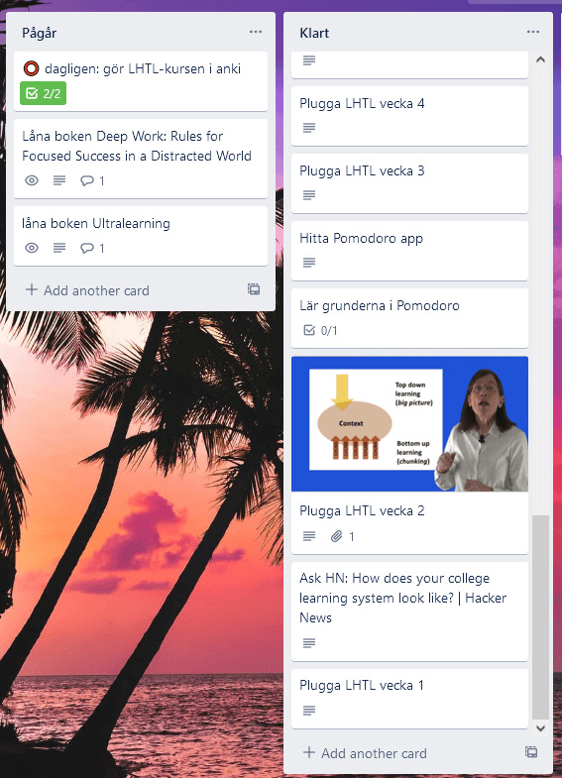This screenshot has width=562, height=778.
Task: Open the comment icon on the Deep Work card
Action: point(92,180)
